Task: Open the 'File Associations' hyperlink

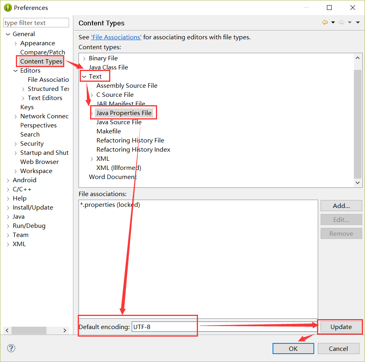Action: [x=116, y=37]
